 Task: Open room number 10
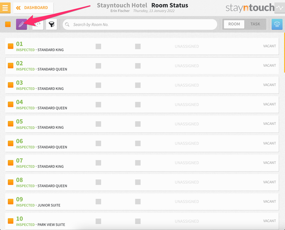tap(20, 218)
